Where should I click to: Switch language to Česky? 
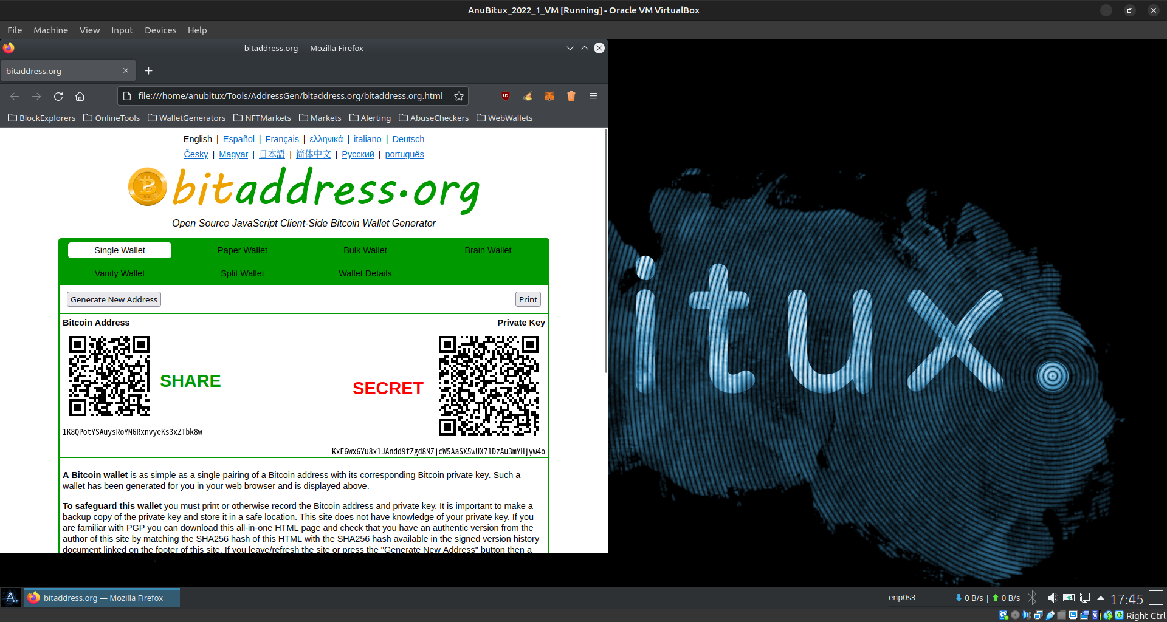click(196, 154)
